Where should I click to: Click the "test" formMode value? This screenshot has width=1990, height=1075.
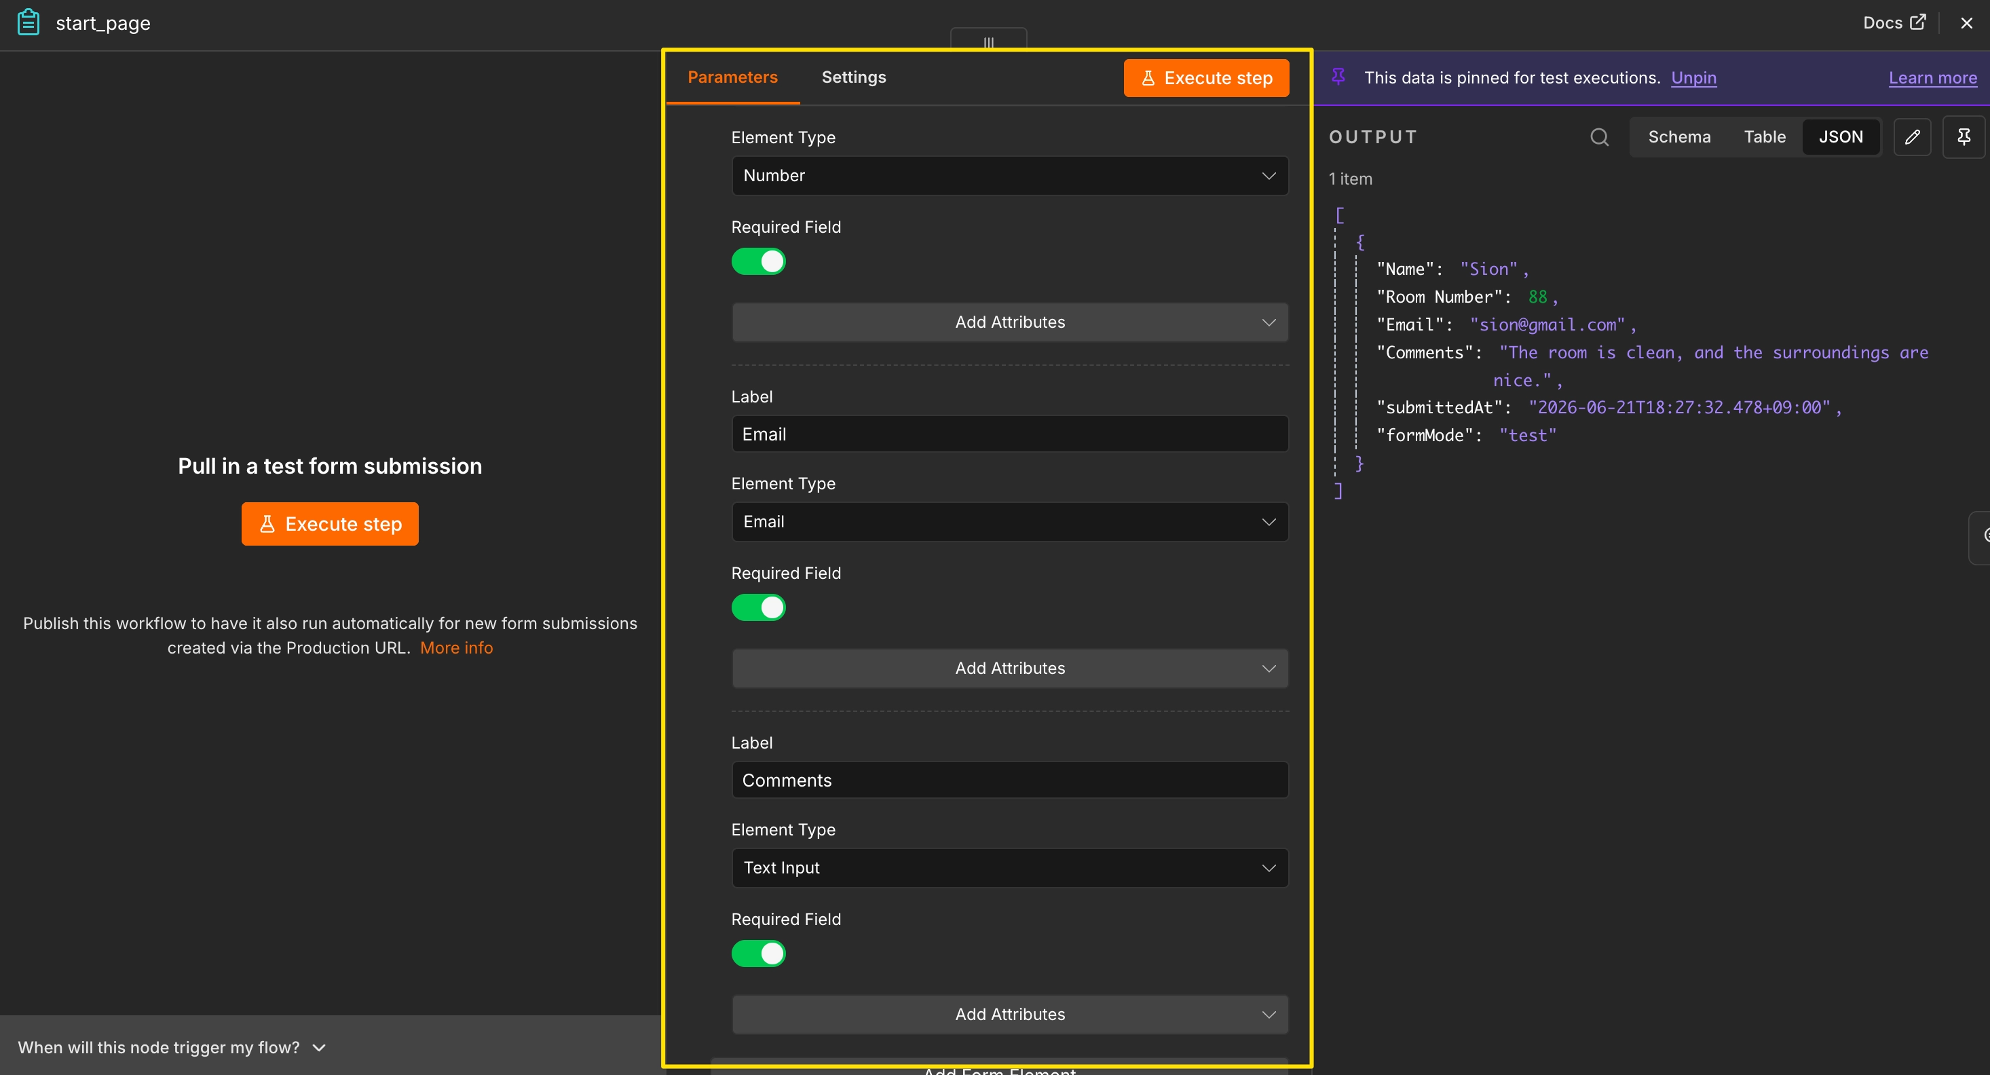click(1527, 435)
